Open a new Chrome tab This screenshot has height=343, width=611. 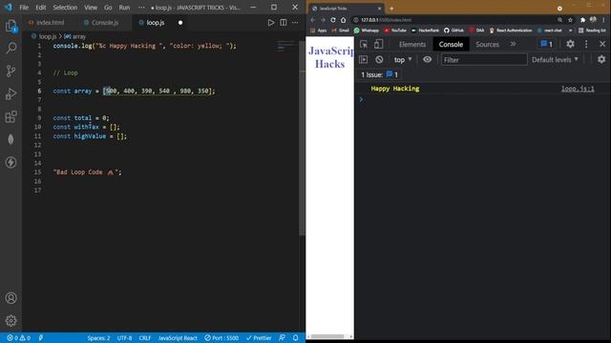tap(391, 9)
